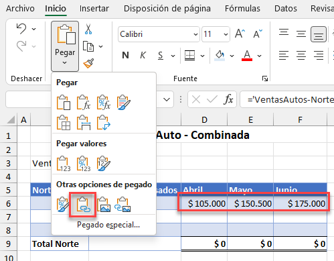334x261 pixels.
Task: Open the Font Color dropdown arrow
Action: pyautogui.click(x=259, y=56)
